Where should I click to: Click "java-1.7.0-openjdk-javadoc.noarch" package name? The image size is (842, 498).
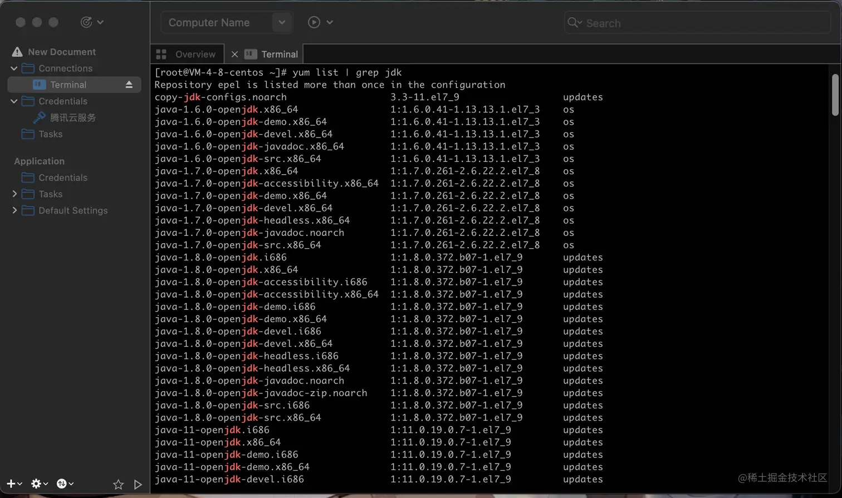click(x=249, y=233)
